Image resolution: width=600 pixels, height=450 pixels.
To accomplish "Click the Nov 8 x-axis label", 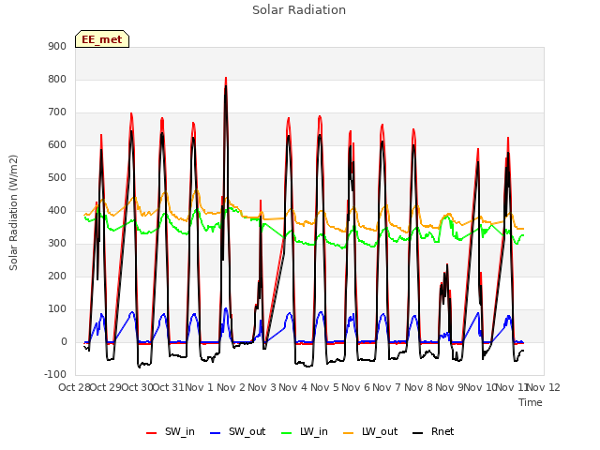I will pyautogui.click(x=418, y=387).
